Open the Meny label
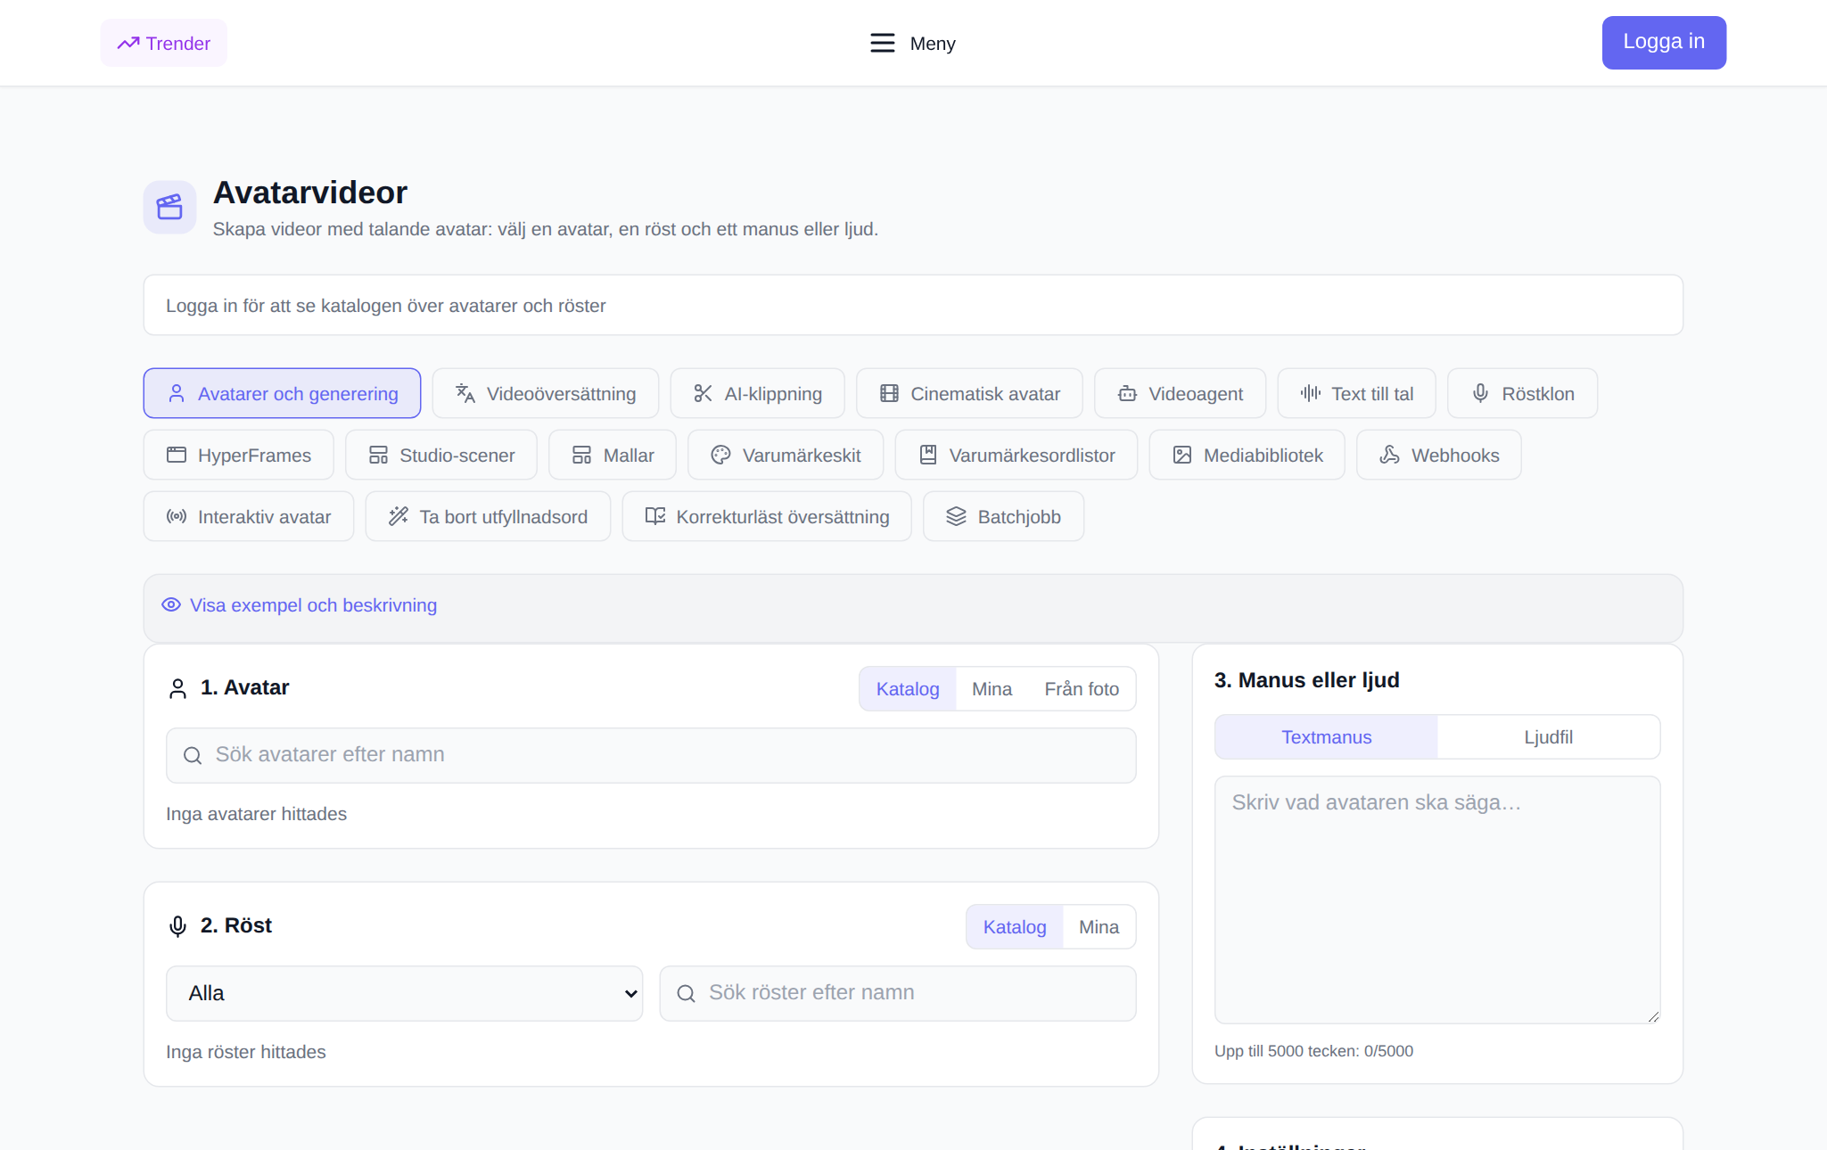The height and width of the screenshot is (1150, 1827). (932, 43)
